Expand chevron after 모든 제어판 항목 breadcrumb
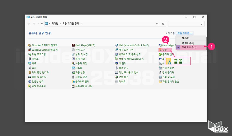The width and height of the screenshot is (232, 136). [x=81, y=24]
